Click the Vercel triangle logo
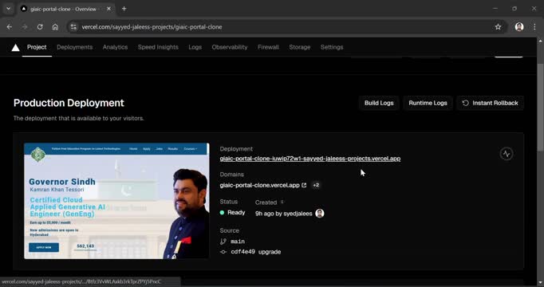Screen dimensions: 544x287 [x=15, y=48]
